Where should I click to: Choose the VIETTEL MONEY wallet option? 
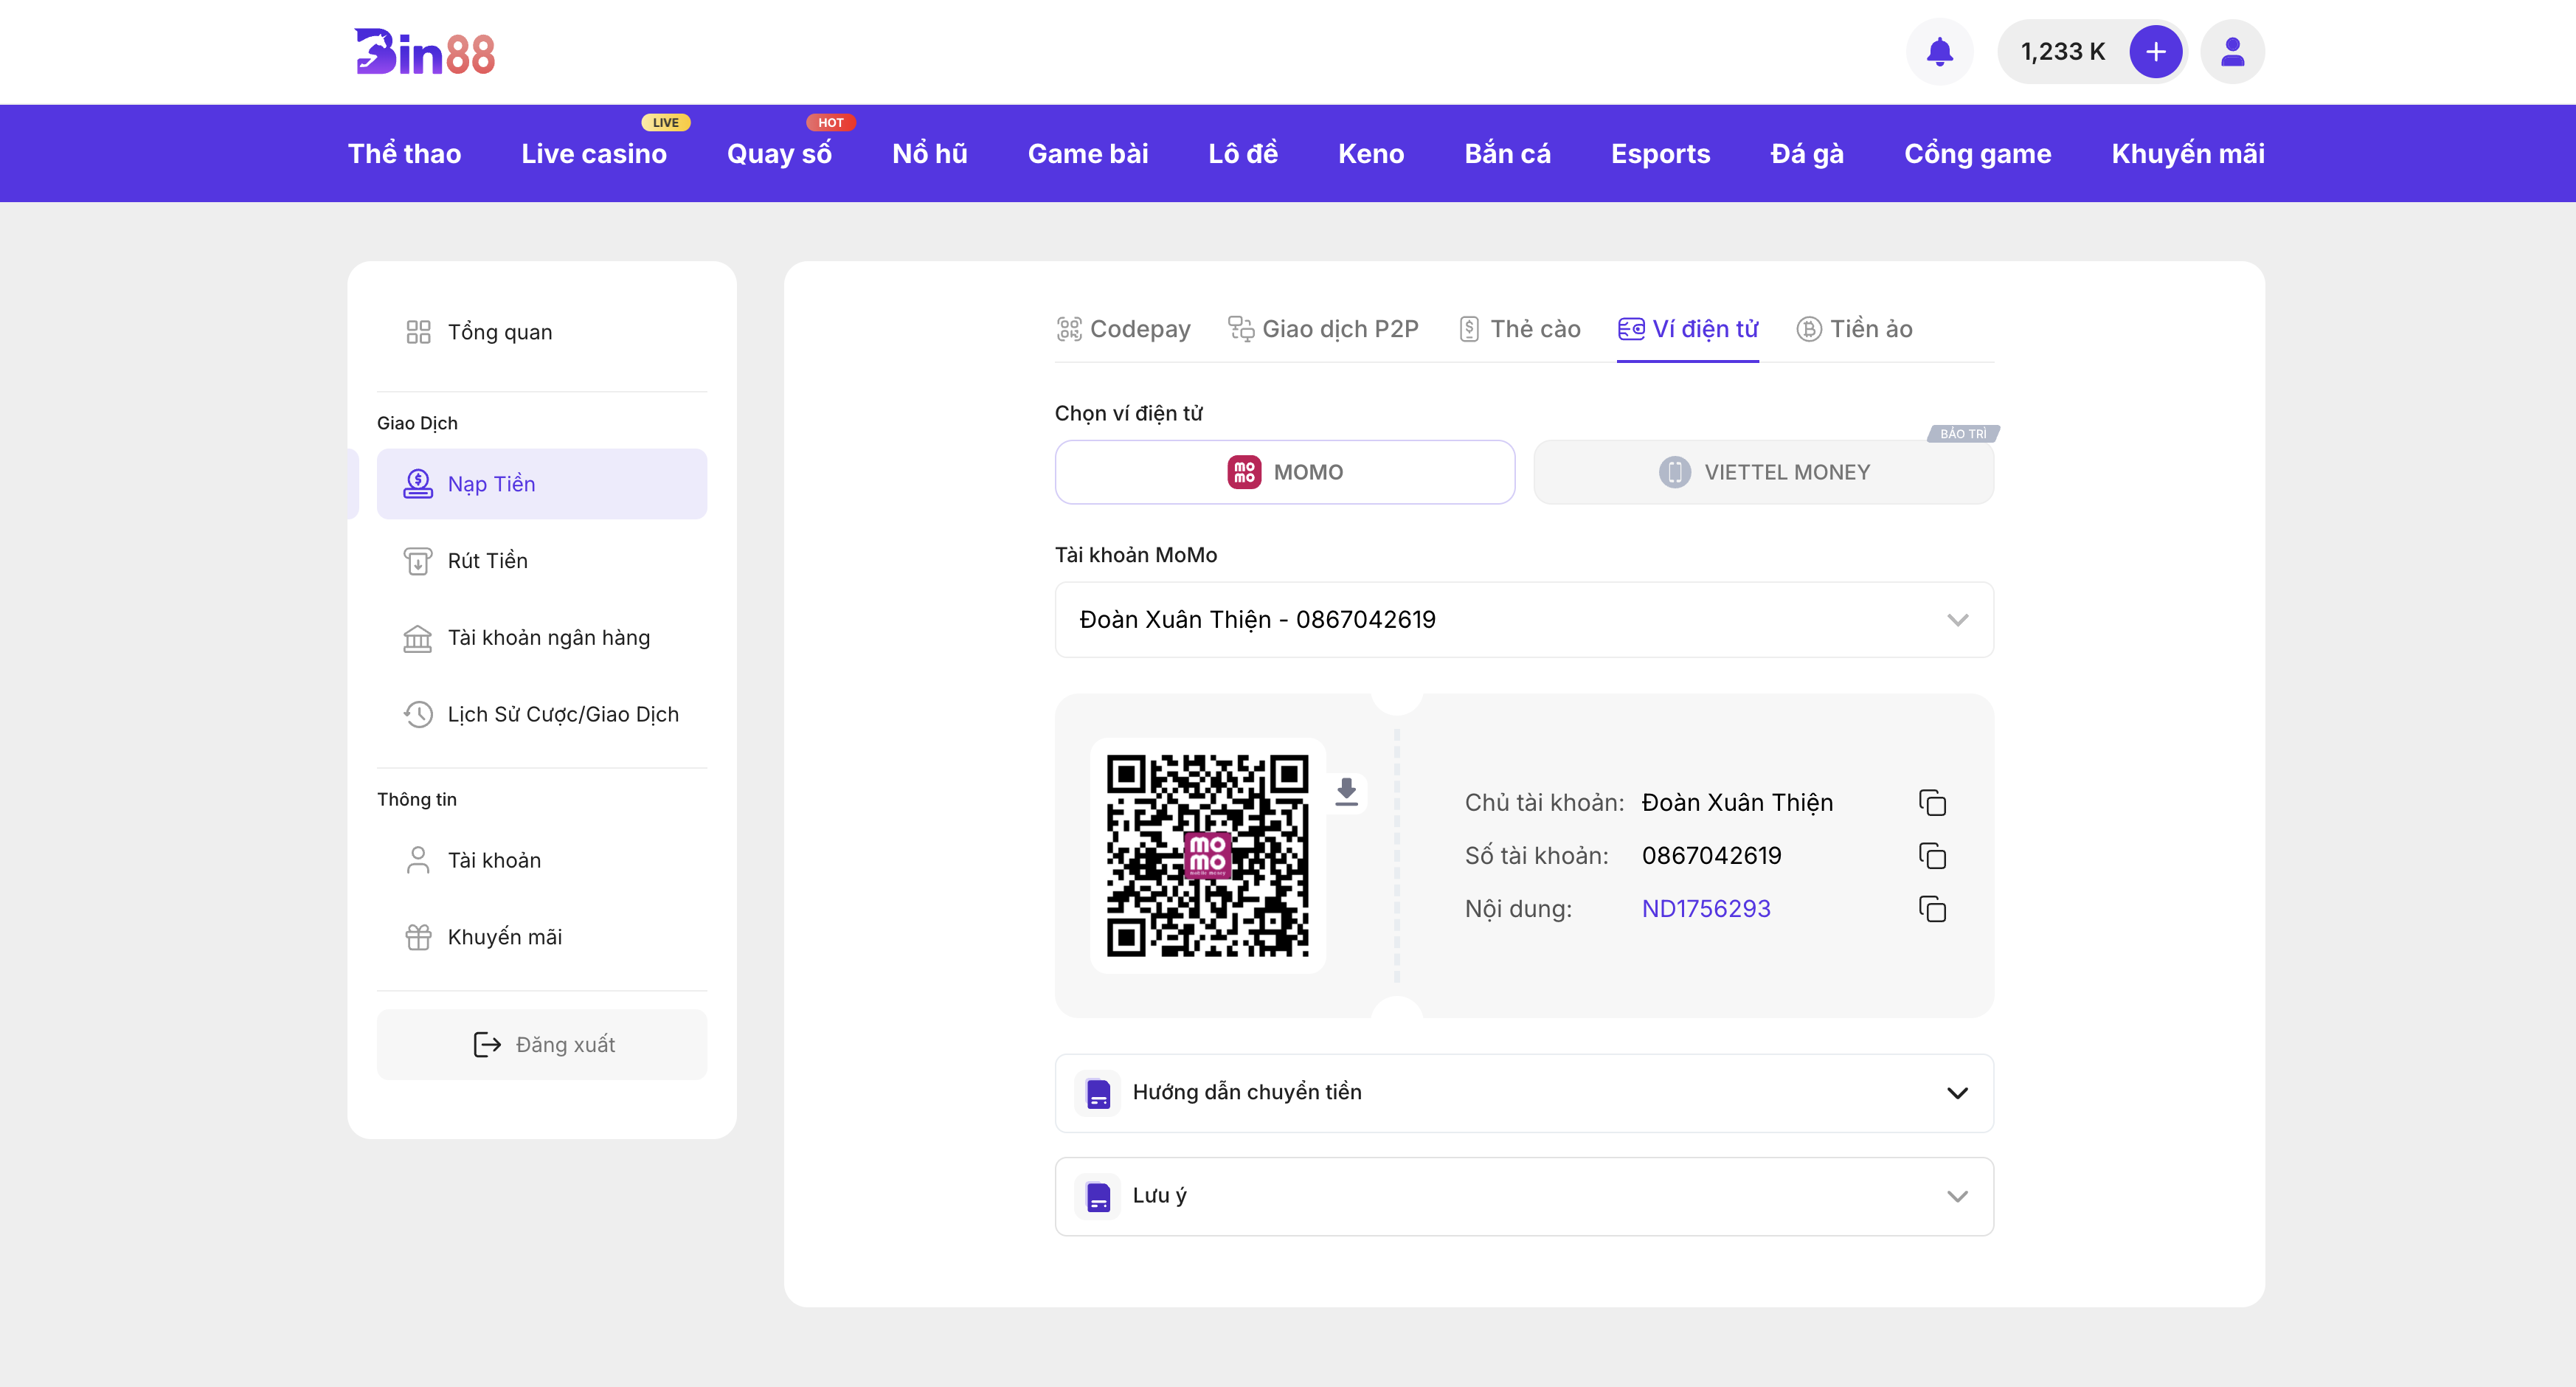click(1763, 472)
